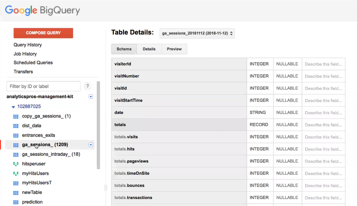Click RECORD type of totals field
Image resolution: width=357 pixels, height=206 pixels.
click(x=259, y=124)
